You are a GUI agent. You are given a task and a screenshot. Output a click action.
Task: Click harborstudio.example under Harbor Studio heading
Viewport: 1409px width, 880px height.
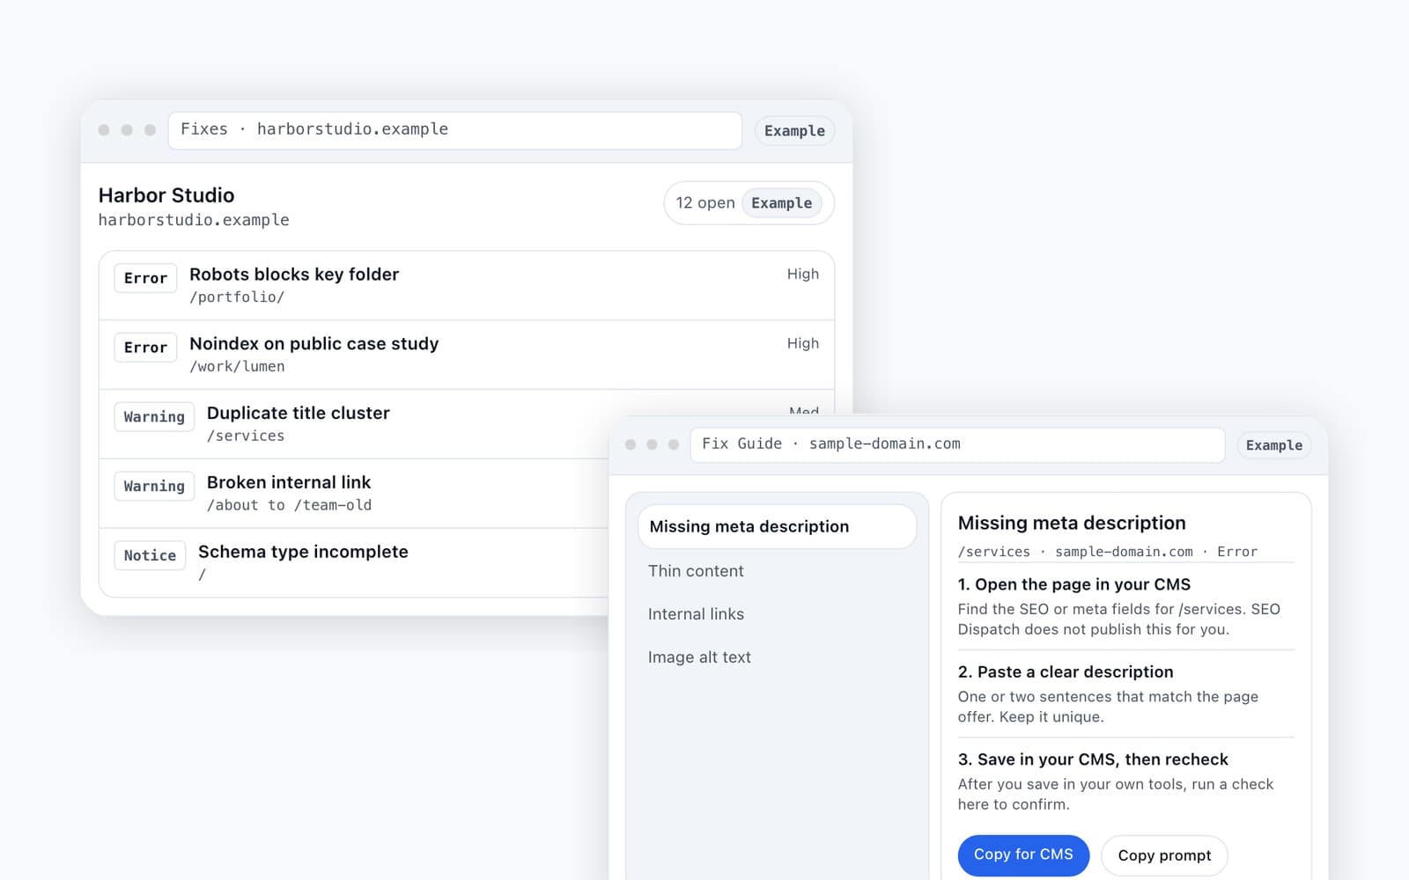coord(194,220)
